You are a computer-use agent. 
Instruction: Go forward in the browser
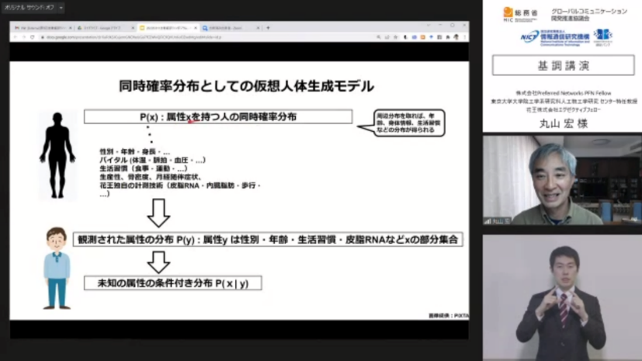[x=24, y=36]
